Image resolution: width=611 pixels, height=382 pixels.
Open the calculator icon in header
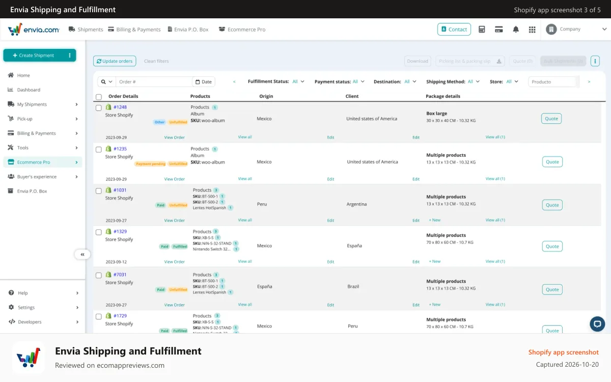point(482,30)
